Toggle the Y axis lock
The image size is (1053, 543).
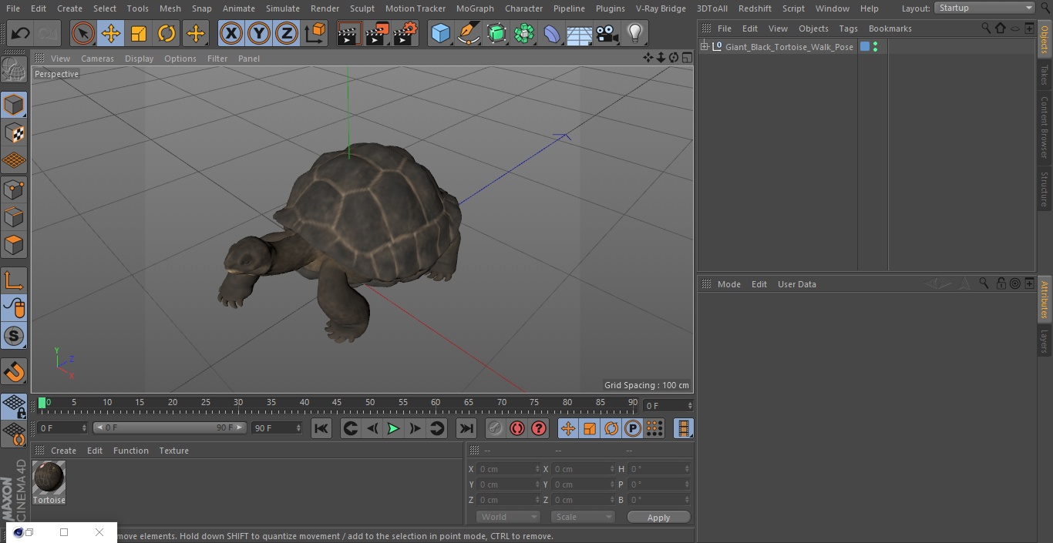coord(259,33)
